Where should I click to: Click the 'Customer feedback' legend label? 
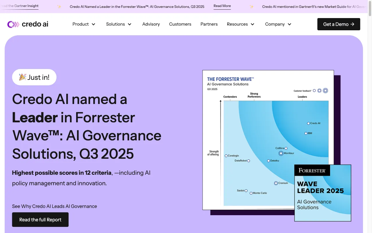click(x=303, y=91)
